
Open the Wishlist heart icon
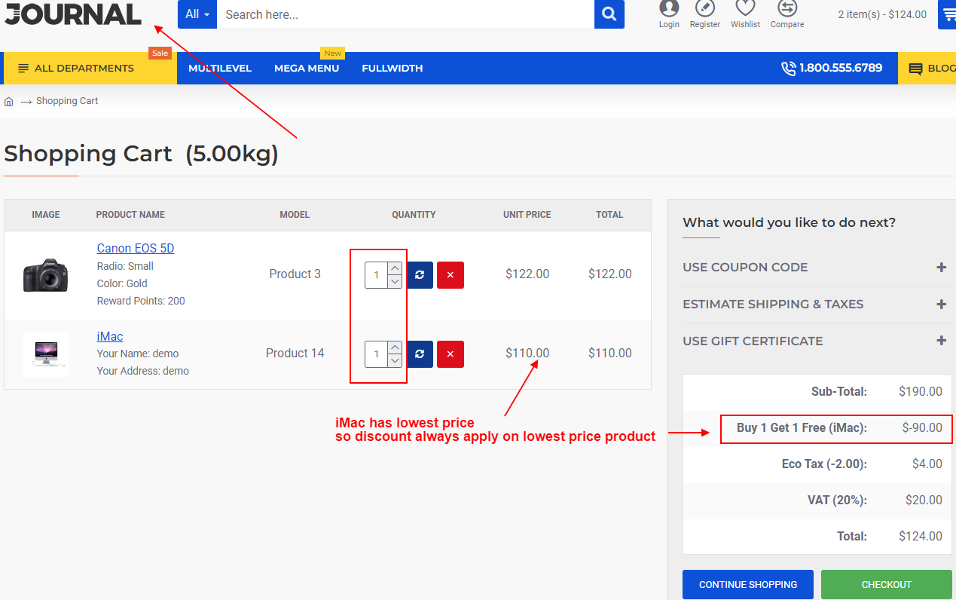click(745, 8)
